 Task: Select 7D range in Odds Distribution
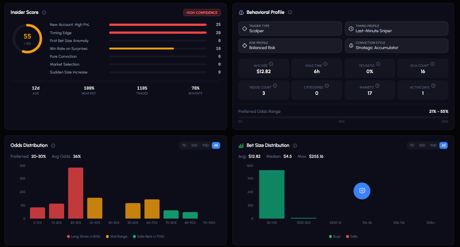(184, 145)
